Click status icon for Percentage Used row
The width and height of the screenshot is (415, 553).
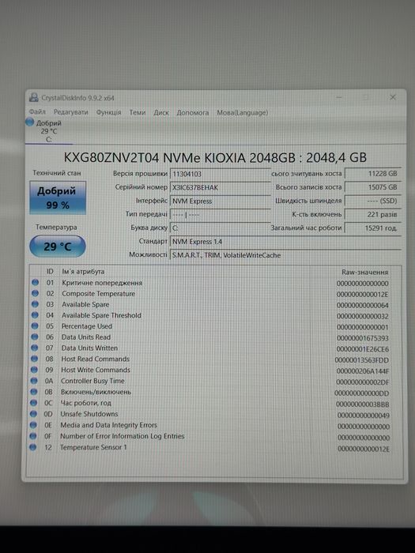point(35,325)
